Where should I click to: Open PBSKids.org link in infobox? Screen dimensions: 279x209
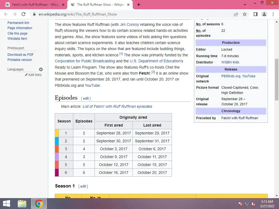pyautogui.click(x=231, y=76)
